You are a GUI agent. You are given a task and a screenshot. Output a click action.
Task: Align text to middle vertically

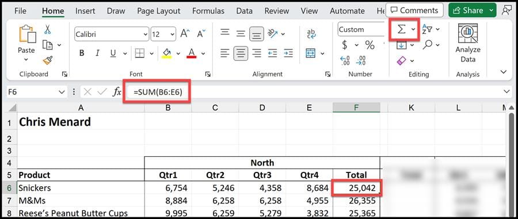click(x=241, y=34)
